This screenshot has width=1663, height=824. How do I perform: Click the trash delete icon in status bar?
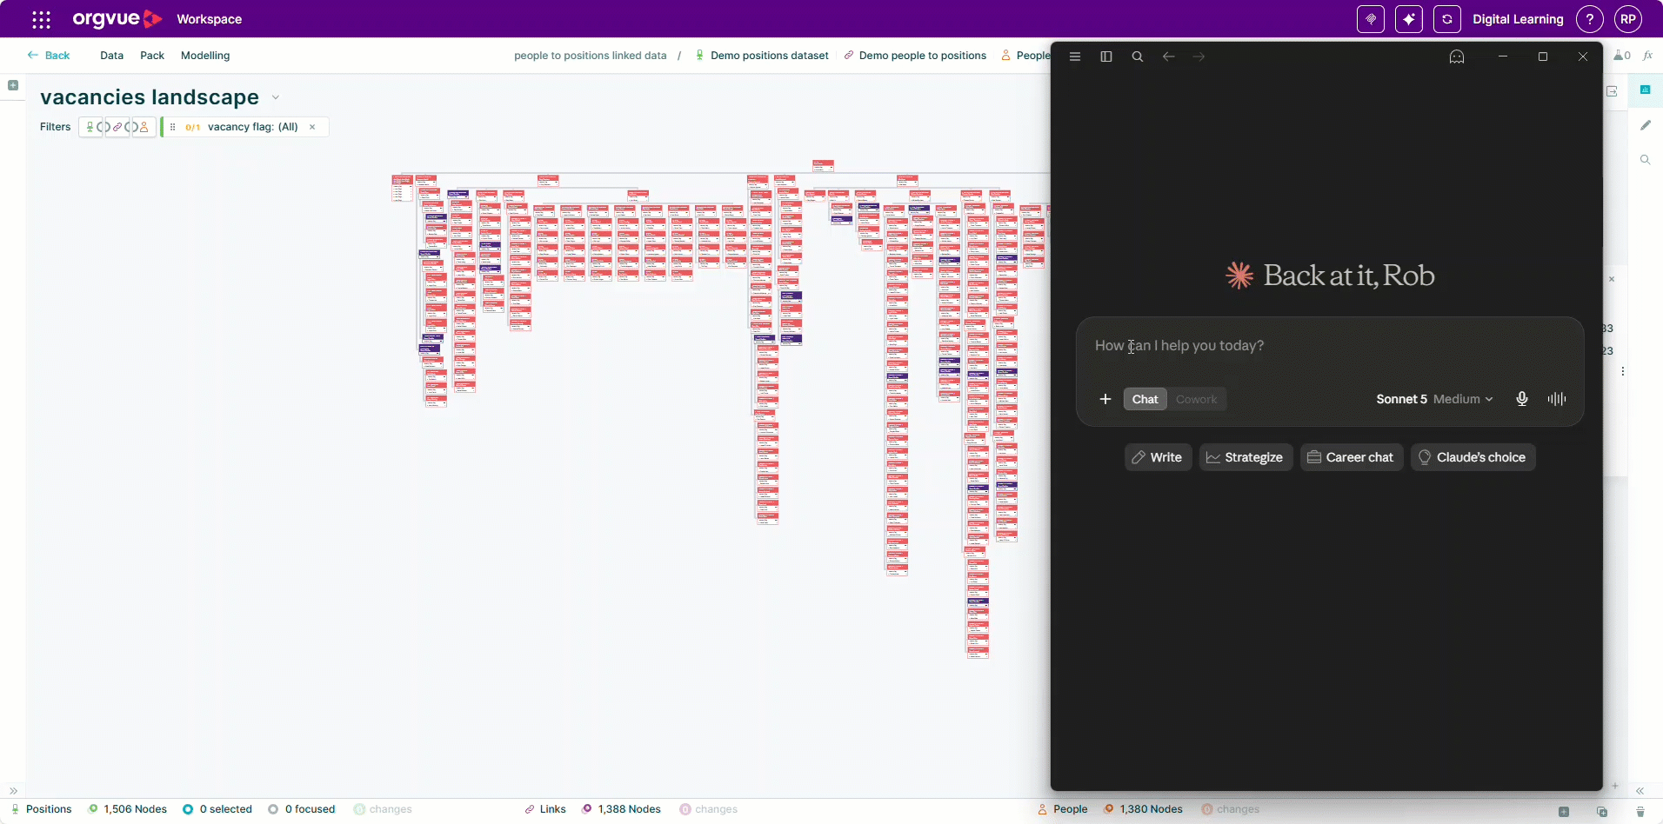pos(1640,812)
